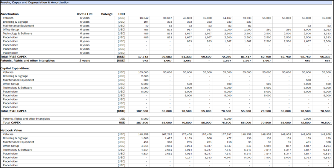The image size is (334, 168).
Task: Click the 'Salvage' column header
Action: [x=107, y=14]
